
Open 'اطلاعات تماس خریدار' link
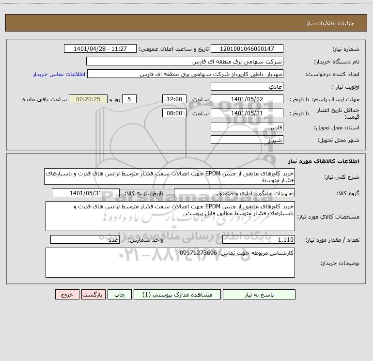point(59,74)
